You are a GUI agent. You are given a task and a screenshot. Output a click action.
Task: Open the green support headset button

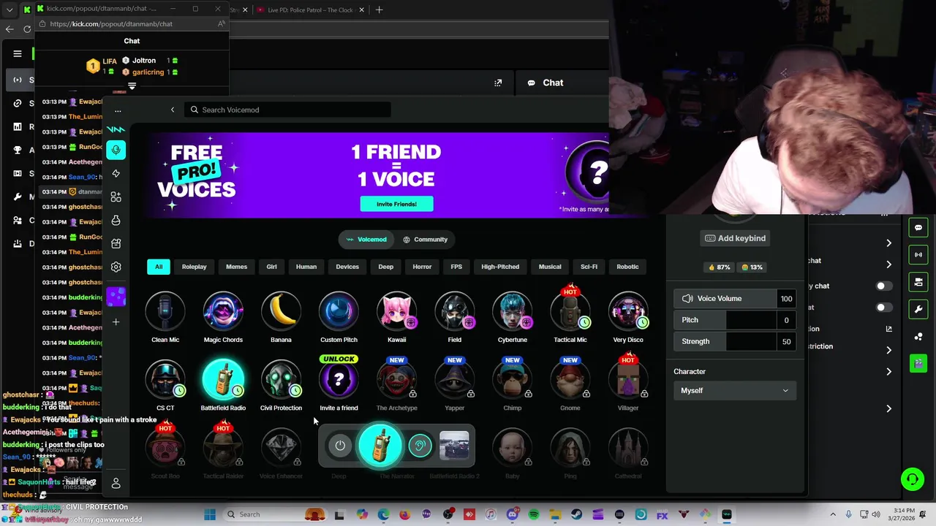912,479
